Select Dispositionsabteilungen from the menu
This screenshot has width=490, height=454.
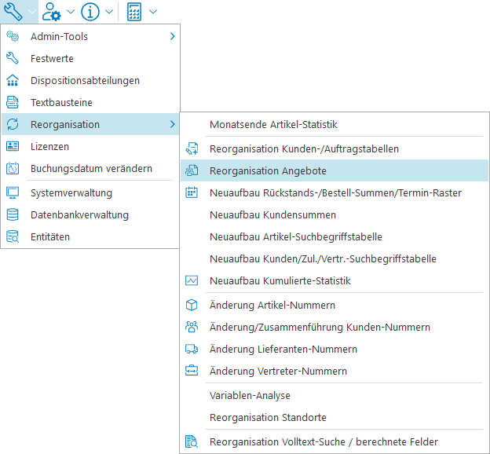85,80
